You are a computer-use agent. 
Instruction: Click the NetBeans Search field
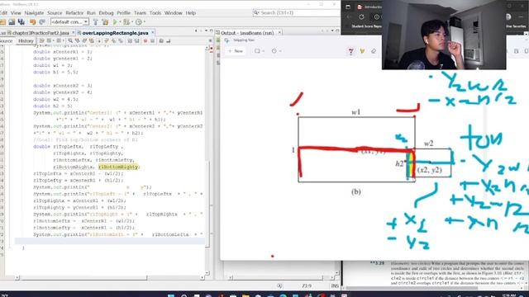click(296, 12)
